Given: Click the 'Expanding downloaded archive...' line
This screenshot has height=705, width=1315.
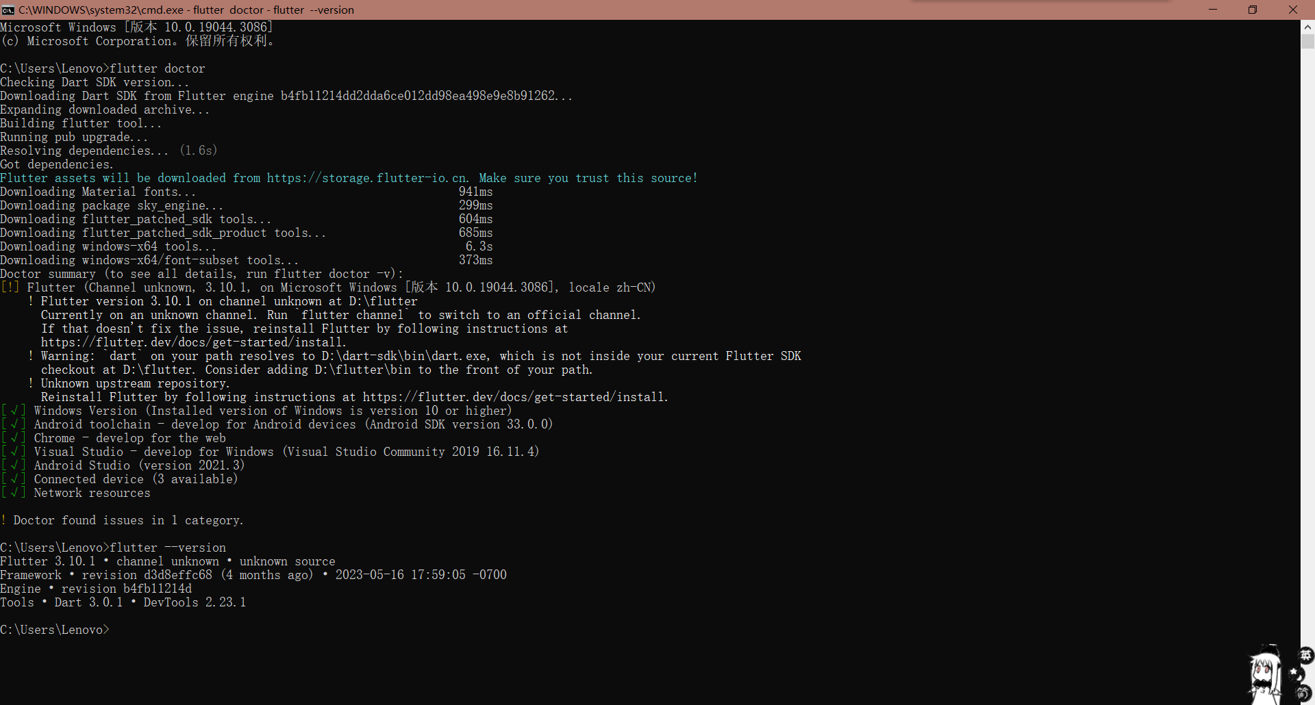Looking at the screenshot, I should pyautogui.click(x=105, y=110).
